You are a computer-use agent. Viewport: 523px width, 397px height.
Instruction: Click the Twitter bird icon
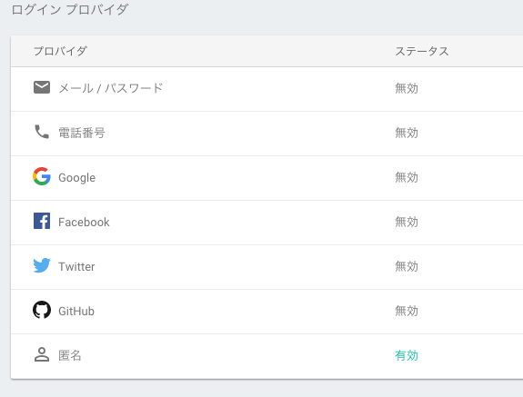42,265
